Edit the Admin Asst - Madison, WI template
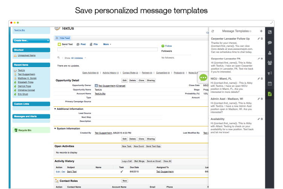Image resolution: width=283 pixels, height=189 pixels. point(259,99)
